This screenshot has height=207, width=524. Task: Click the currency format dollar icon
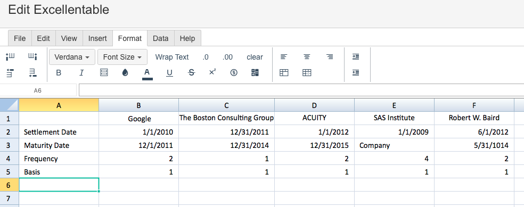[x=234, y=72]
